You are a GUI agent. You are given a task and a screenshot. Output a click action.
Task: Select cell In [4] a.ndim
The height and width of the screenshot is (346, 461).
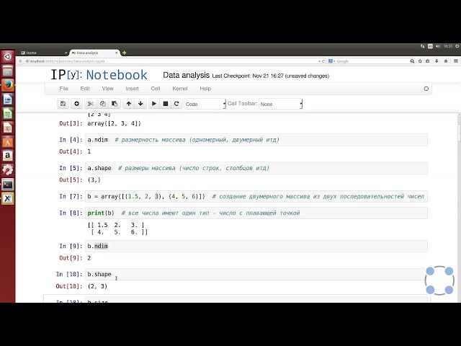pyautogui.click(x=256, y=140)
